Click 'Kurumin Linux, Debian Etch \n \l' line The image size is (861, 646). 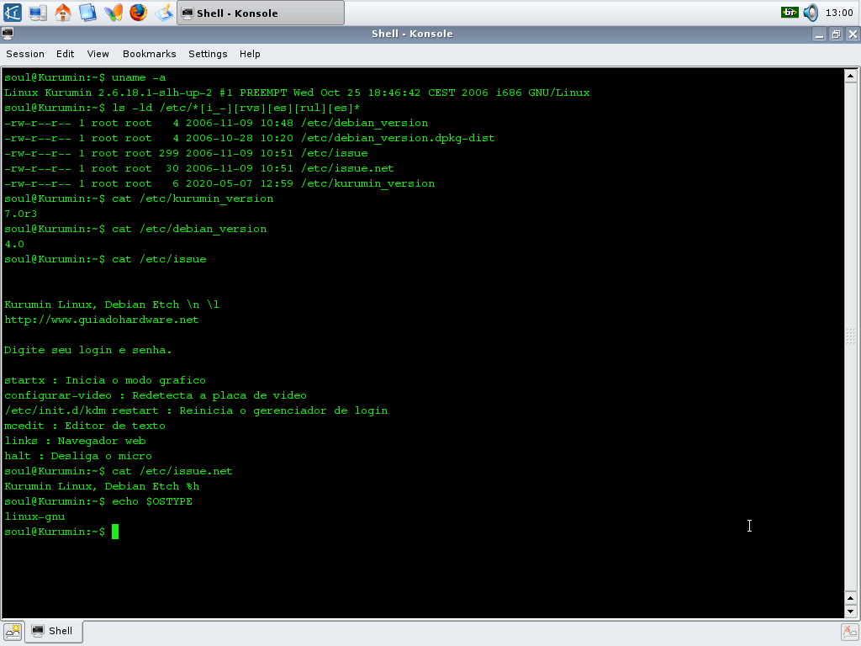pos(112,304)
